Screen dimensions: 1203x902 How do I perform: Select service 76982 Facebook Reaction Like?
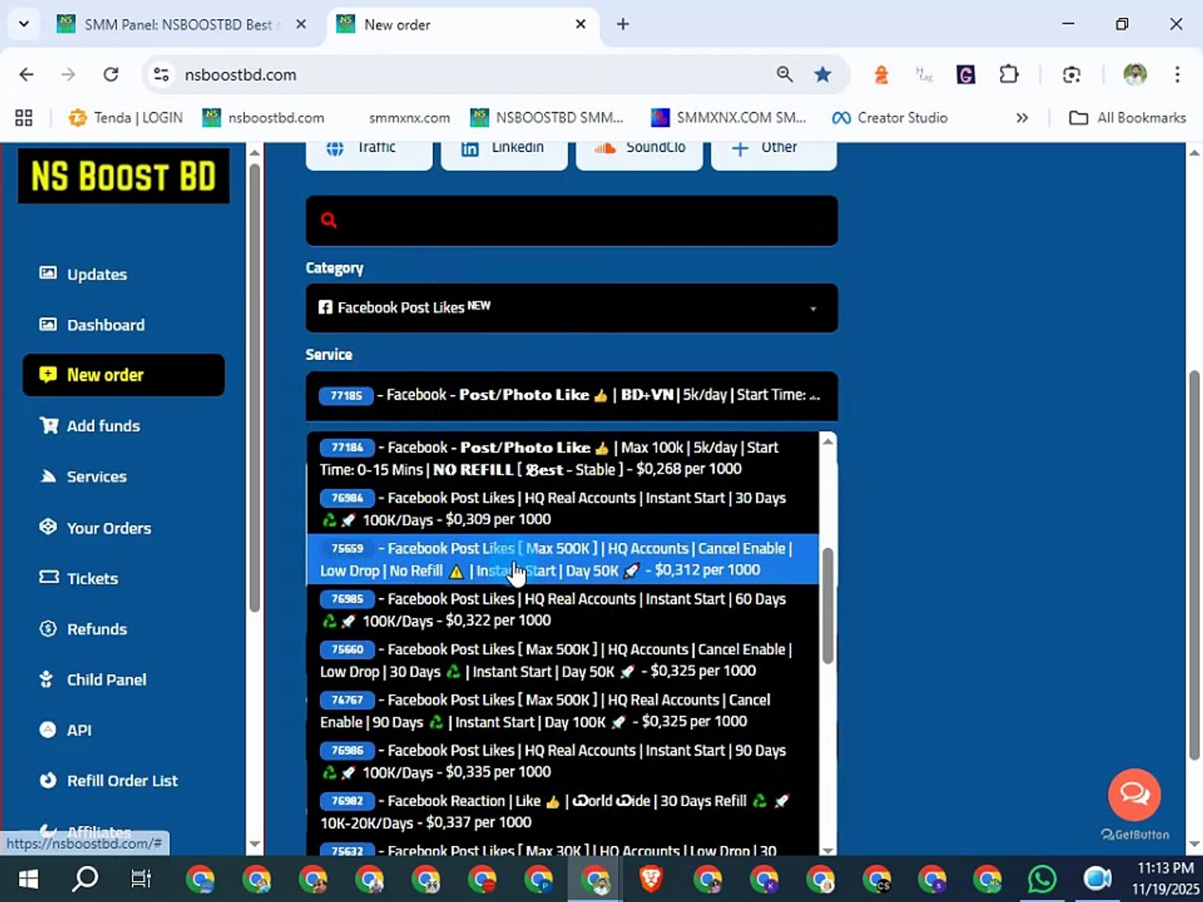pos(563,812)
